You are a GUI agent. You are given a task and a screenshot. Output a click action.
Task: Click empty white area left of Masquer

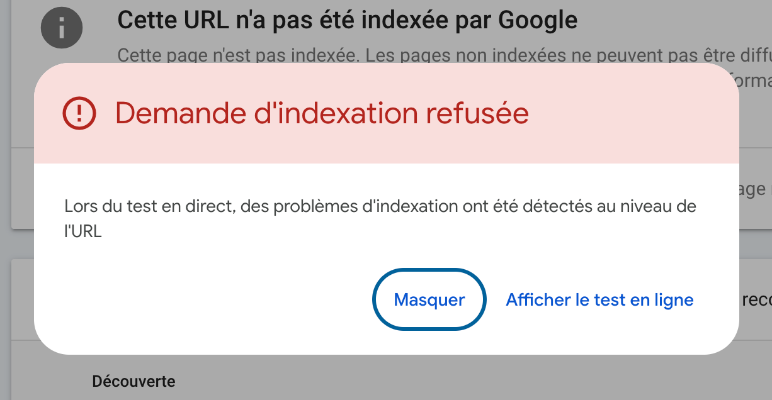208,299
